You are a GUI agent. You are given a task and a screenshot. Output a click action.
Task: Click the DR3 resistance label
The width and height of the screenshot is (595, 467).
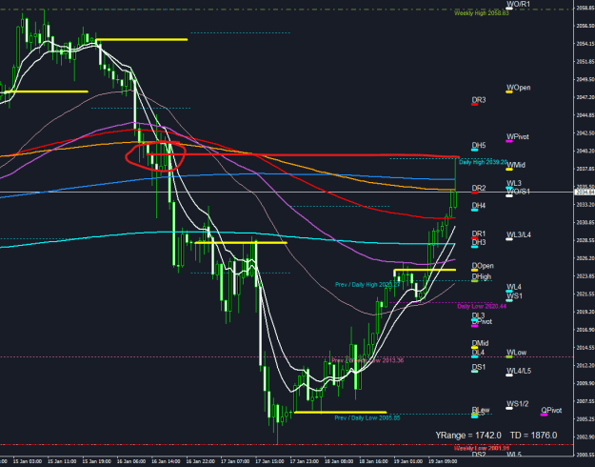tap(479, 100)
